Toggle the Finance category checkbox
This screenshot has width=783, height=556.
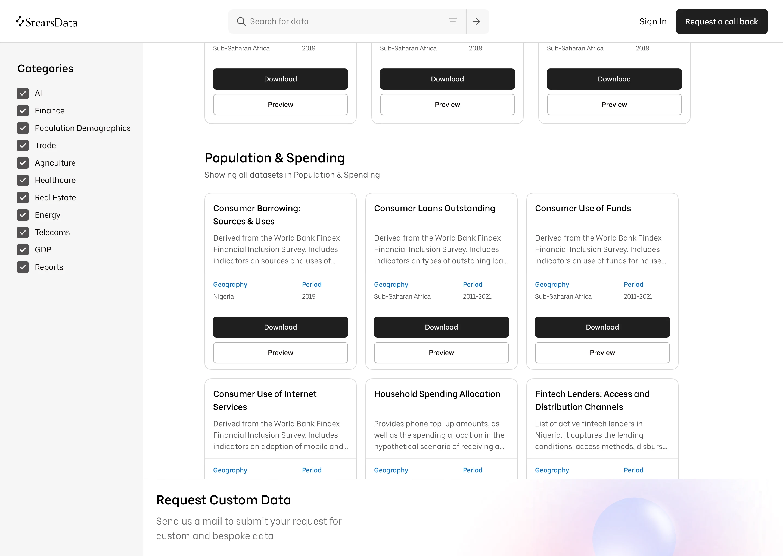23,110
